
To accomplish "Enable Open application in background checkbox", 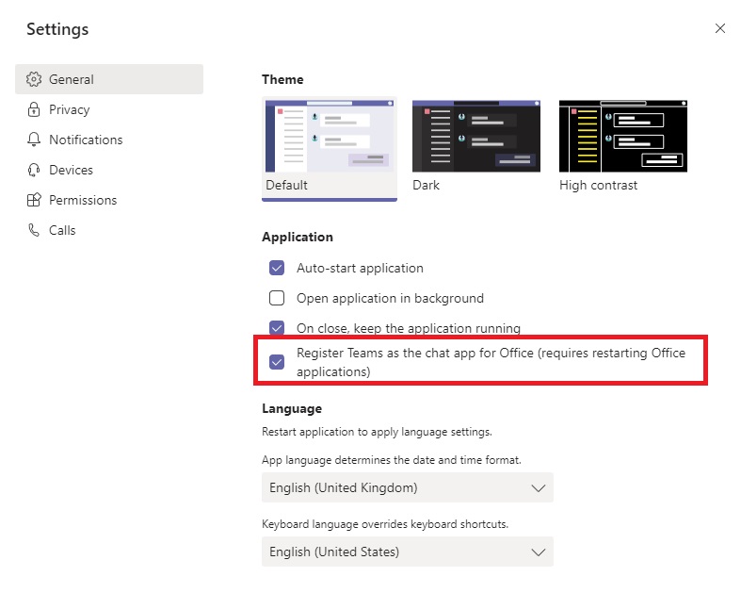I will point(277,298).
